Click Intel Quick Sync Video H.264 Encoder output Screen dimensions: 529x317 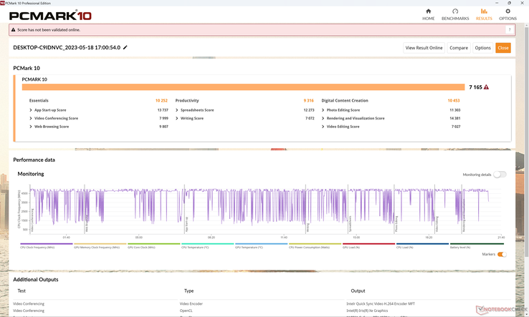coord(381,304)
